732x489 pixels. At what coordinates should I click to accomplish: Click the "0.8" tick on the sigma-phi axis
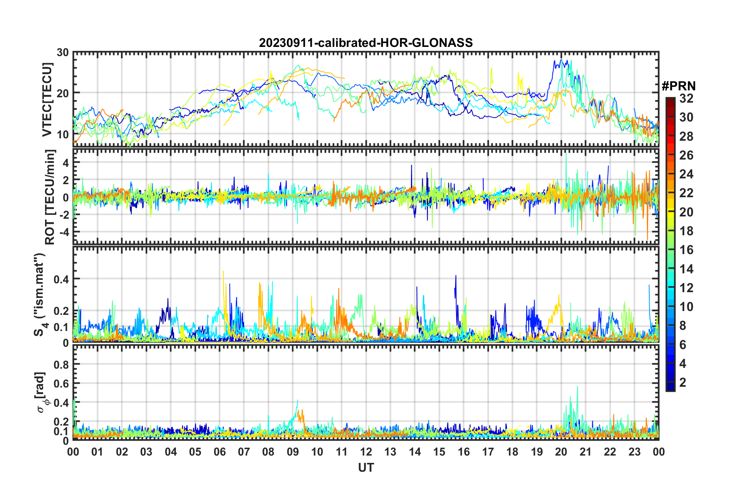pyautogui.click(x=61, y=364)
